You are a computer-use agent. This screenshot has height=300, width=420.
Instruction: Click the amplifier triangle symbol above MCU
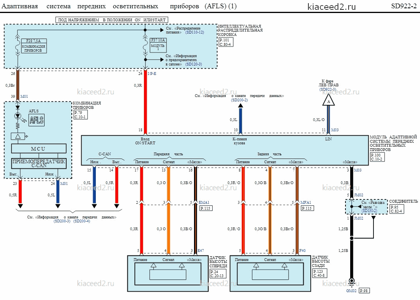pos(18,136)
